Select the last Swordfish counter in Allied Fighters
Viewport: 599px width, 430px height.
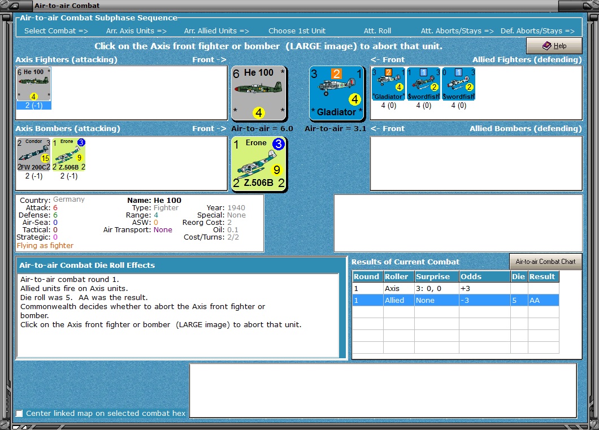coord(458,84)
